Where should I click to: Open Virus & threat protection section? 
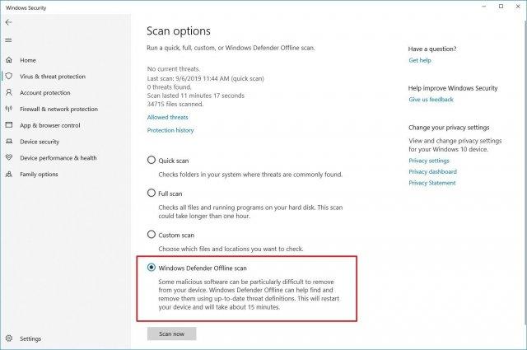[x=53, y=77]
